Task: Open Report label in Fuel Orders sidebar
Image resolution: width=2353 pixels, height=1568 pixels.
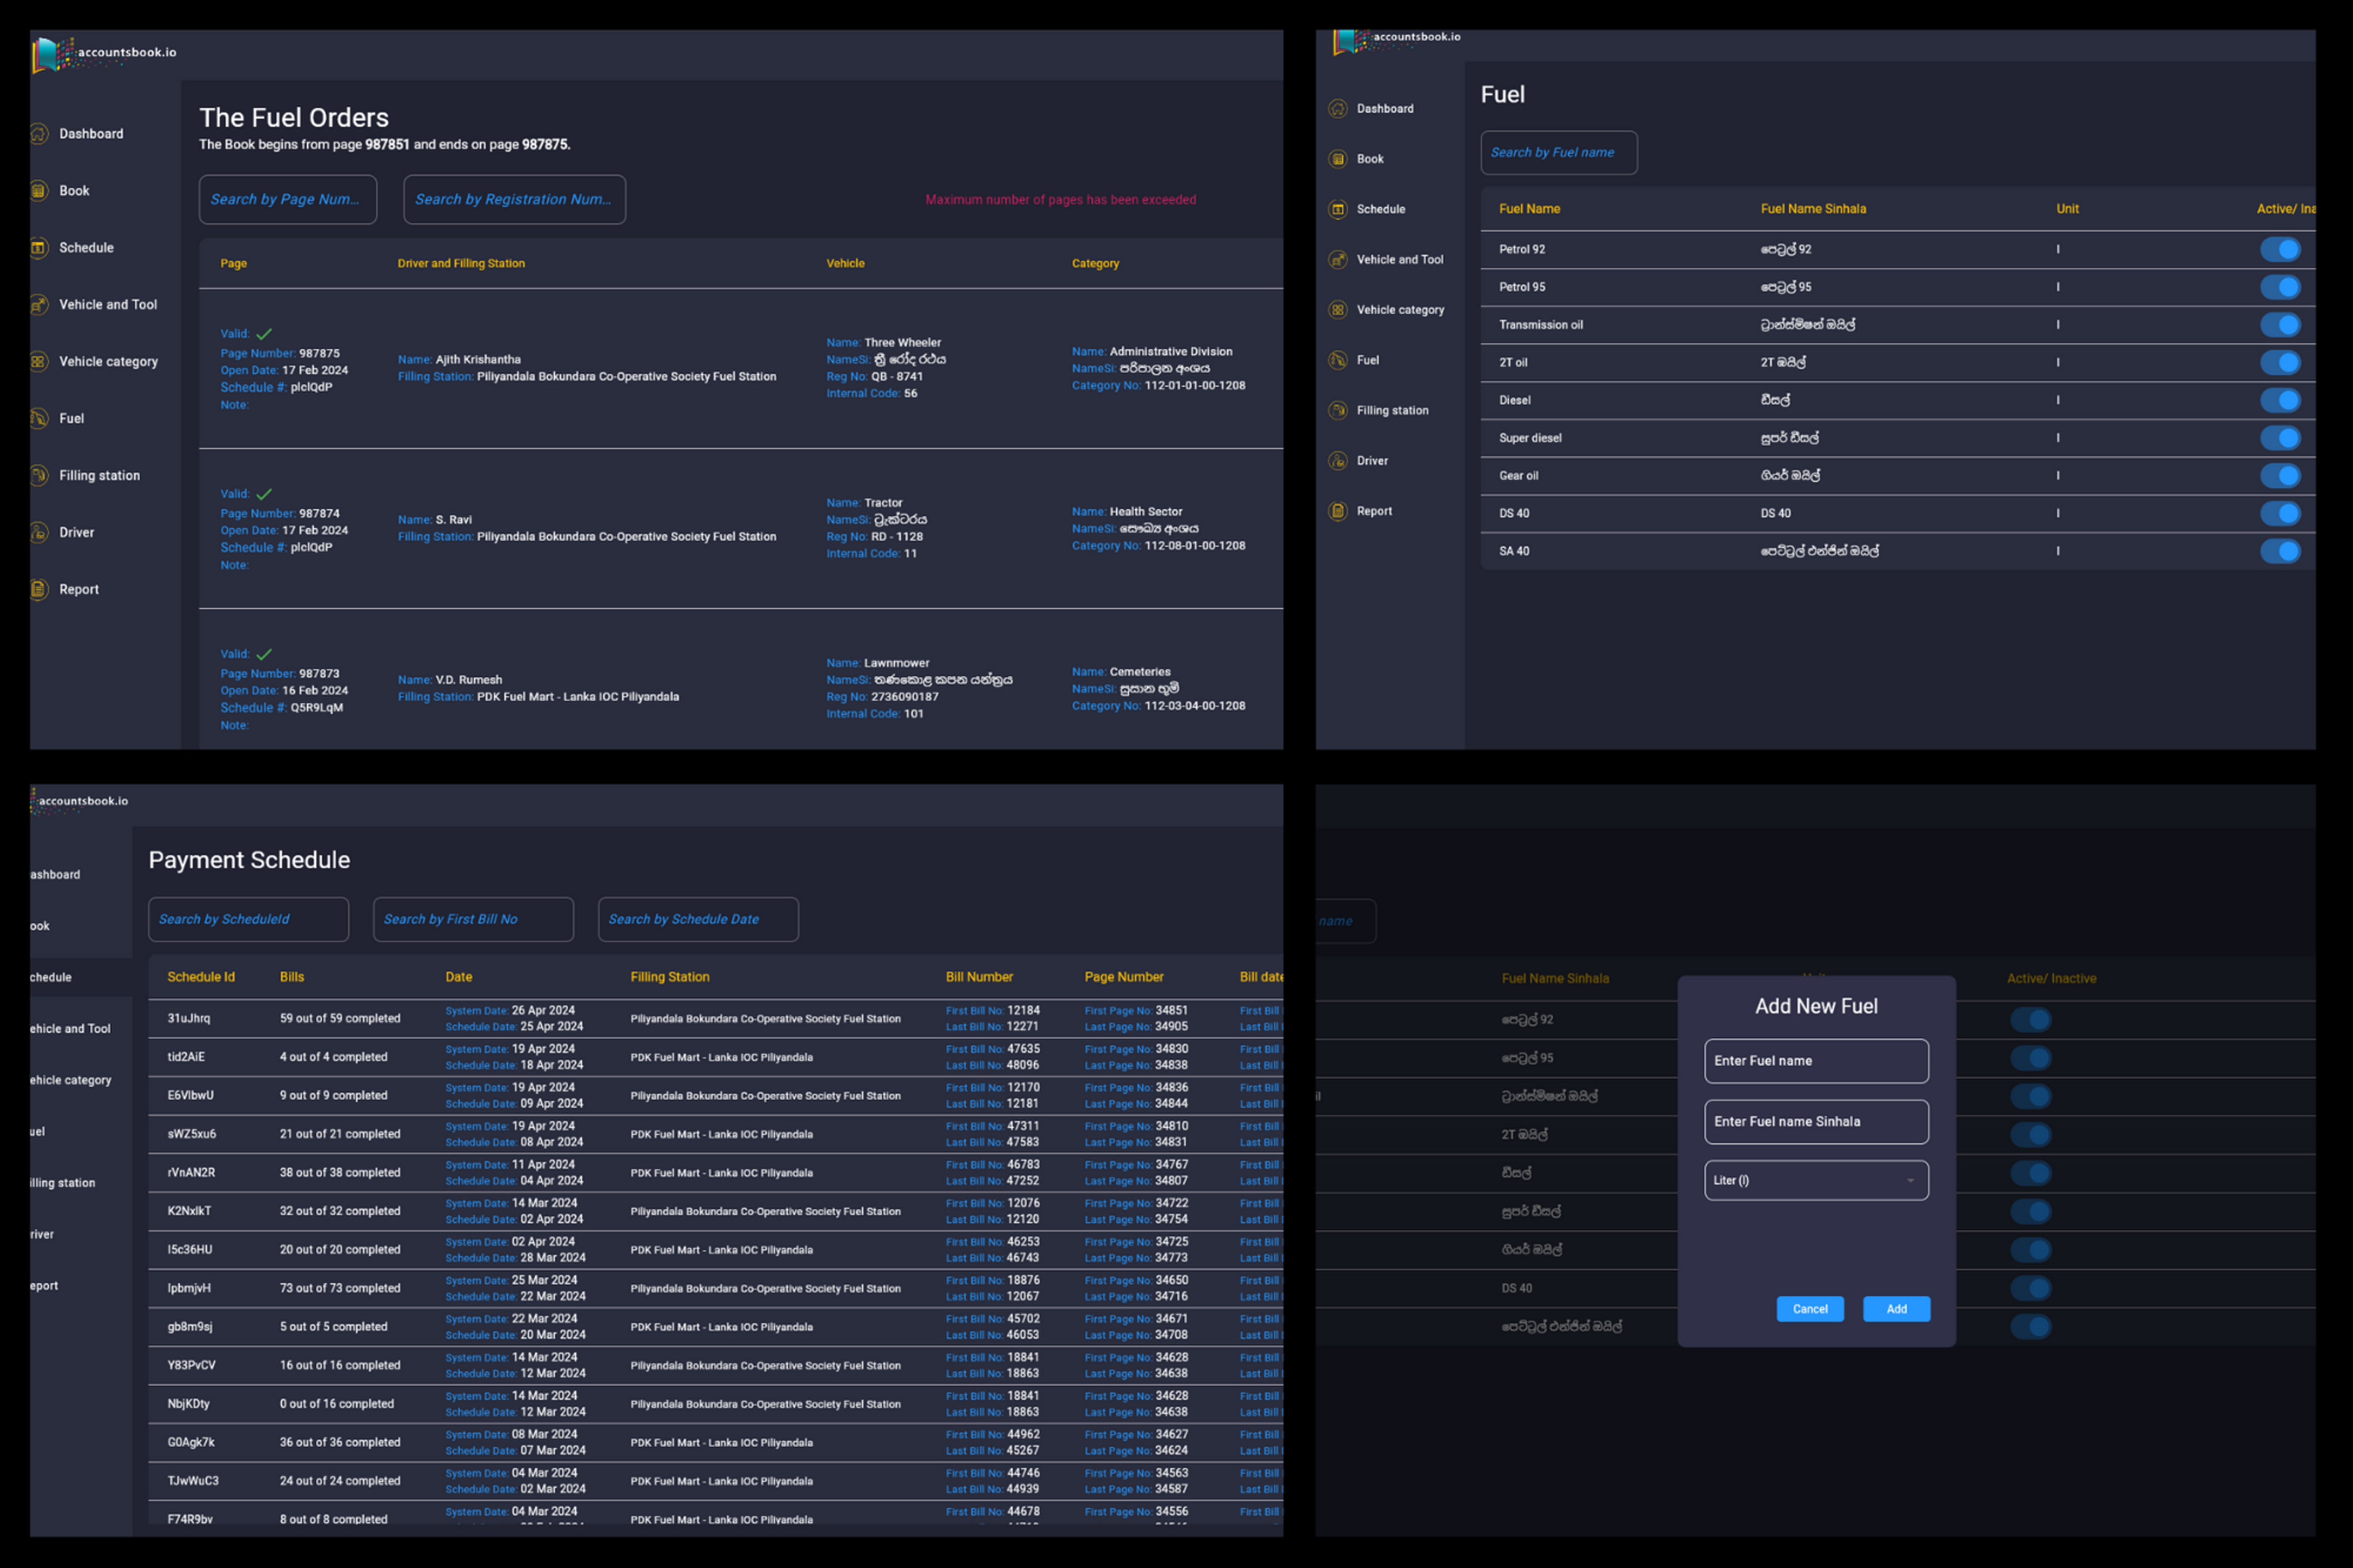Action: point(79,589)
